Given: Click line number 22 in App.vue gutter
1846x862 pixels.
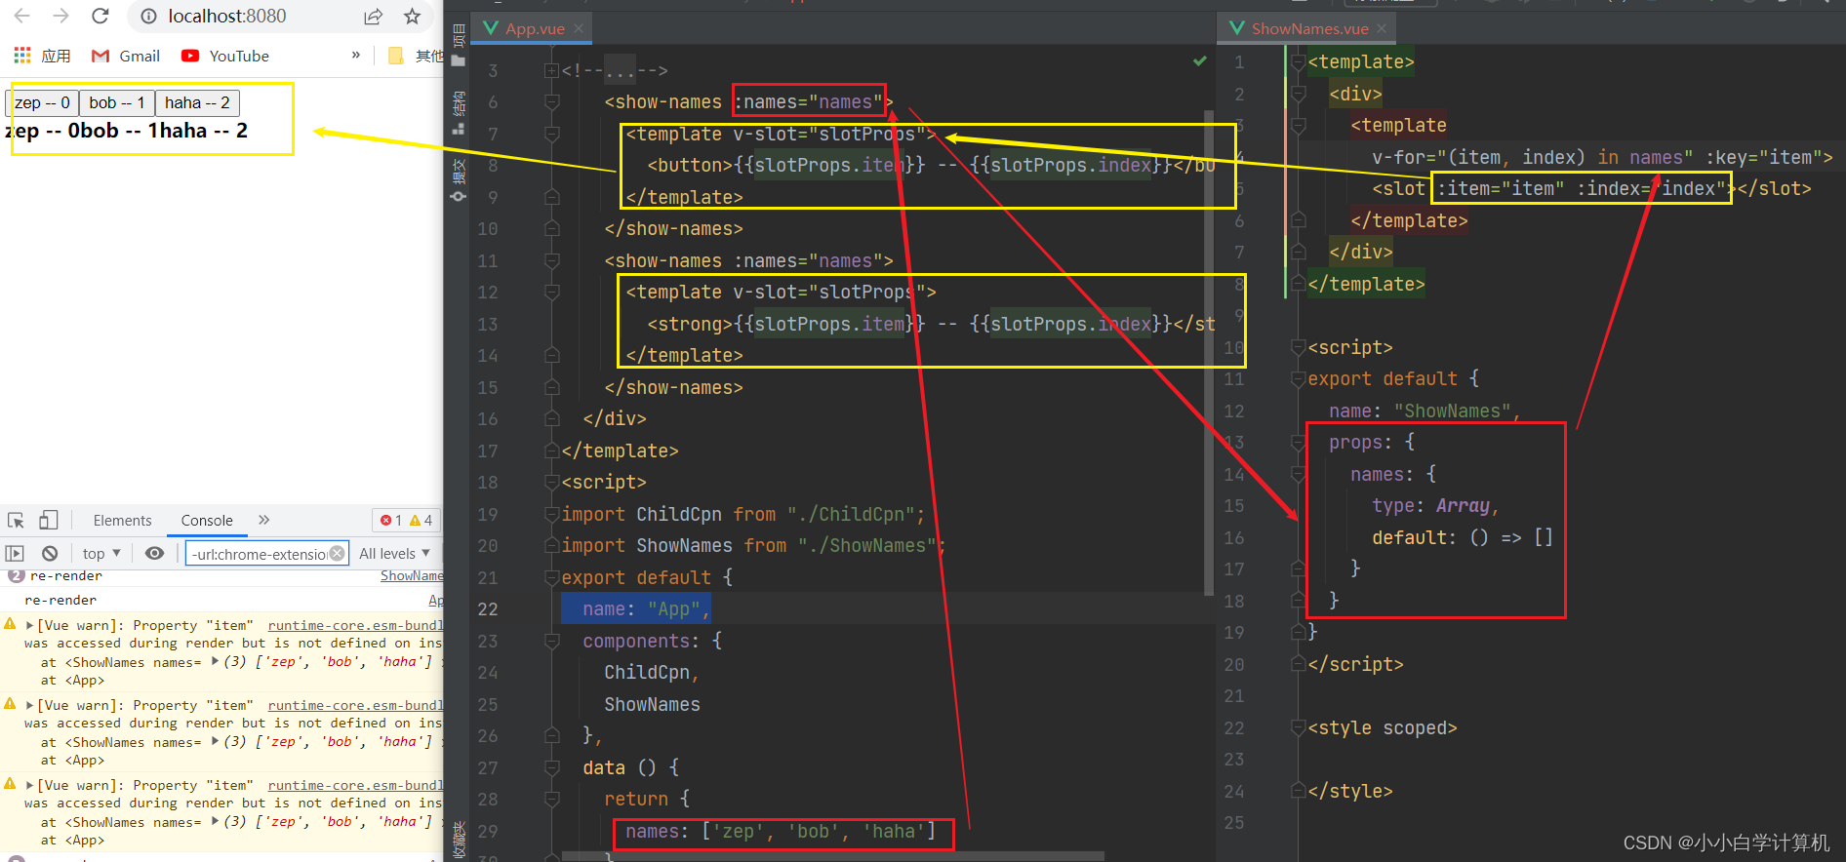Looking at the screenshot, I should 488,609.
